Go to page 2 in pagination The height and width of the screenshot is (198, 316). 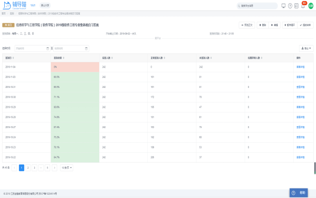28,168
